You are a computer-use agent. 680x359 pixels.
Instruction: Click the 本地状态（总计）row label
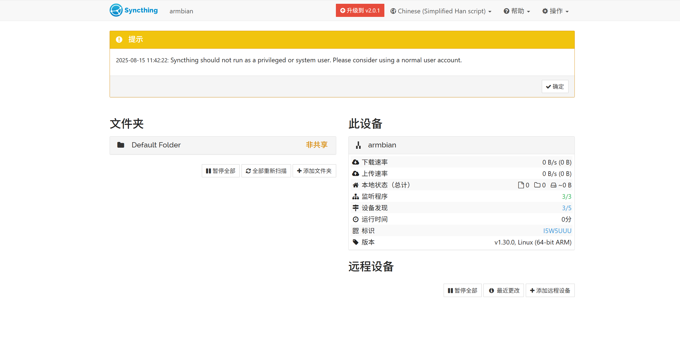(386, 185)
